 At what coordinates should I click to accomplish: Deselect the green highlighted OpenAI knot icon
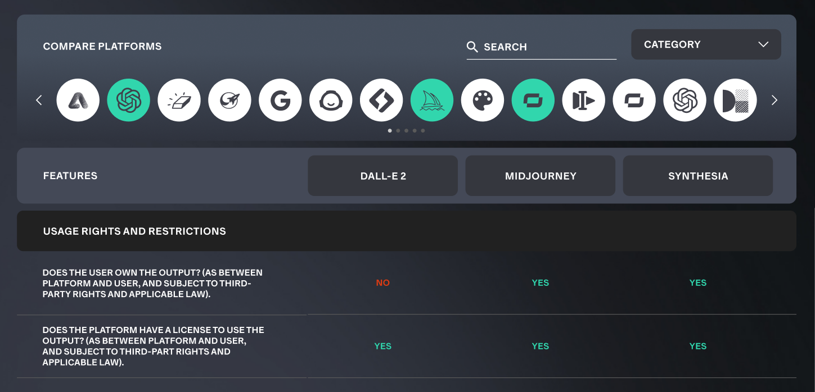tap(129, 101)
